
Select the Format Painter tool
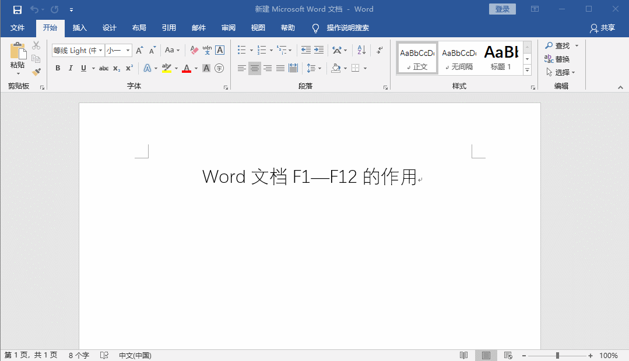[x=36, y=72]
